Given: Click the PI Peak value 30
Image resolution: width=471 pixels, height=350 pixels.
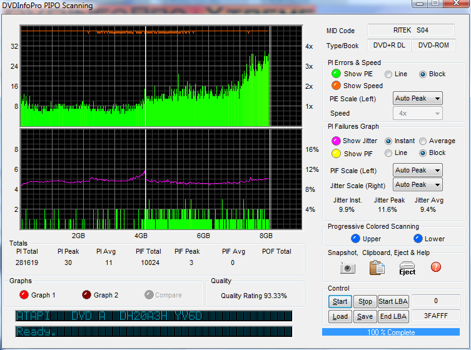Looking at the screenshot, I should (68, 262).
